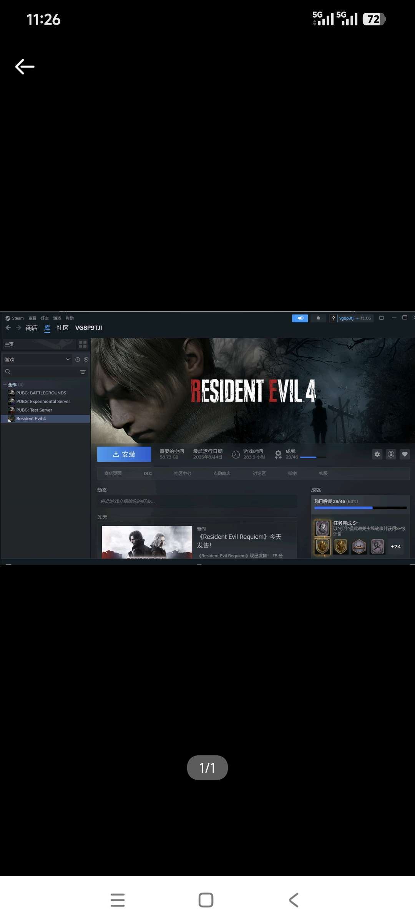Open the 讨论区 discussions link
Screen dimensions: 415x924
click(x=259, y=474)
